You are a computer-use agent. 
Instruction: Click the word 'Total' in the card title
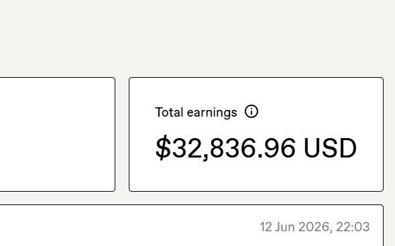[x=169, y=112]
